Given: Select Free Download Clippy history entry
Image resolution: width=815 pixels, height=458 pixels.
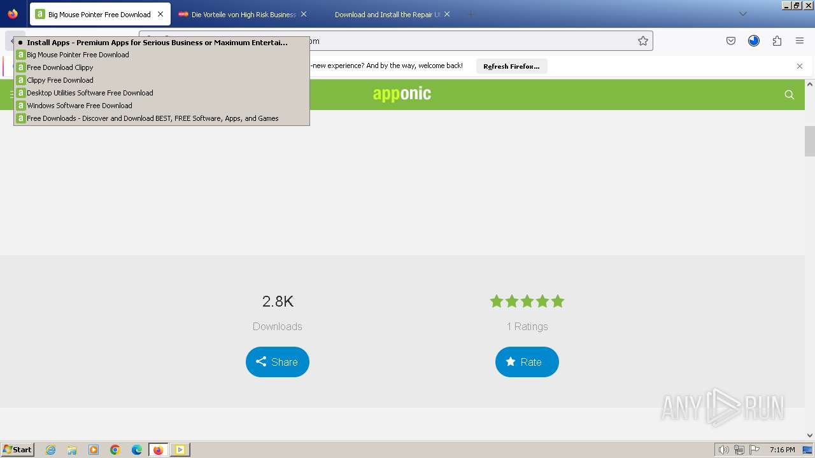Looking at the screenshot, I should pyautogui.click(x=162, y=67).
